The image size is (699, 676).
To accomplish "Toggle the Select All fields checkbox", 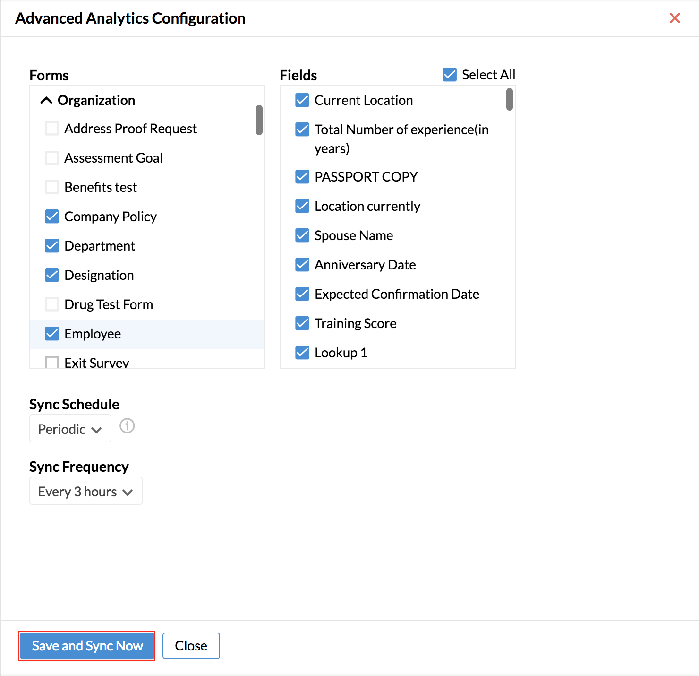I will pyautogui.click(x=450, y=75).
